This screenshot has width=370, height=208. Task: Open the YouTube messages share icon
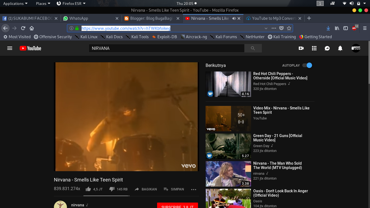point(327,48)
